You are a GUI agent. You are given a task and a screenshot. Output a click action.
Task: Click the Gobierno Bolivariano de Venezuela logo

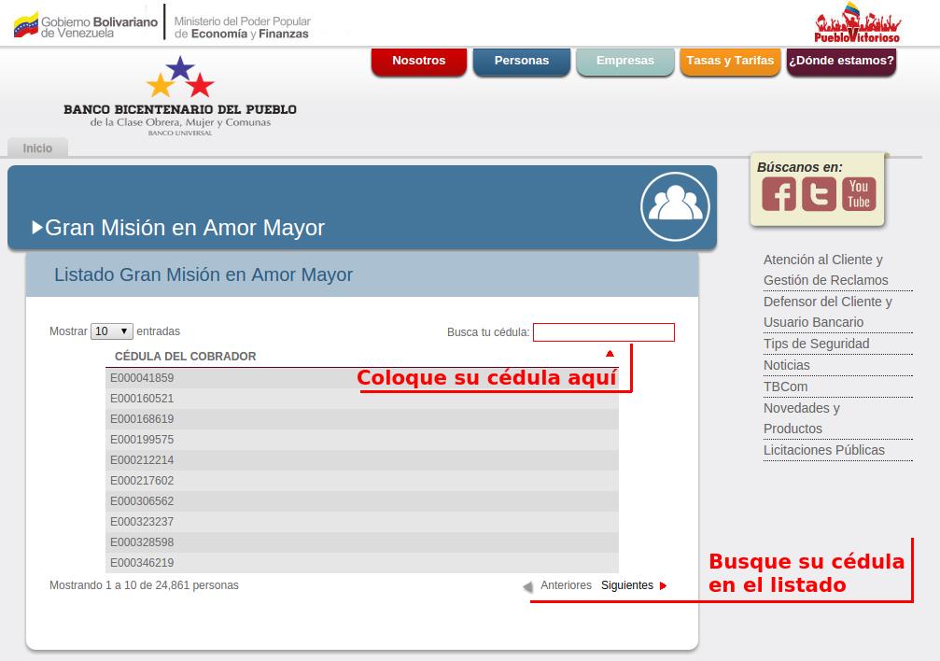pyautogui.click(x=86, y=25)
